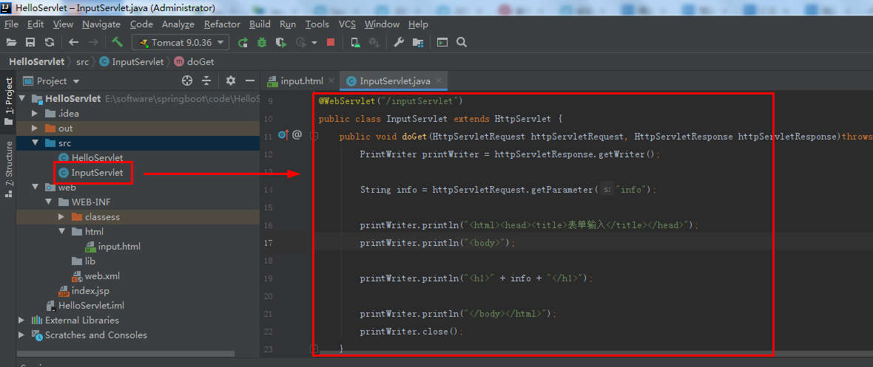This screenshot has height=367, width=873.
Task: Collapse the WEB-INF folder
Action: pyautogui.click(x=48, y=202)
